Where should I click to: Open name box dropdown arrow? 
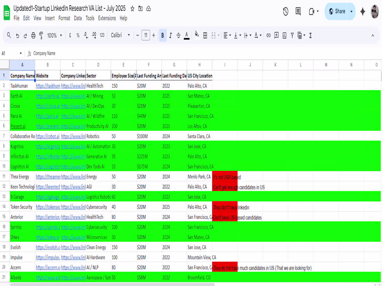(21, 53)
